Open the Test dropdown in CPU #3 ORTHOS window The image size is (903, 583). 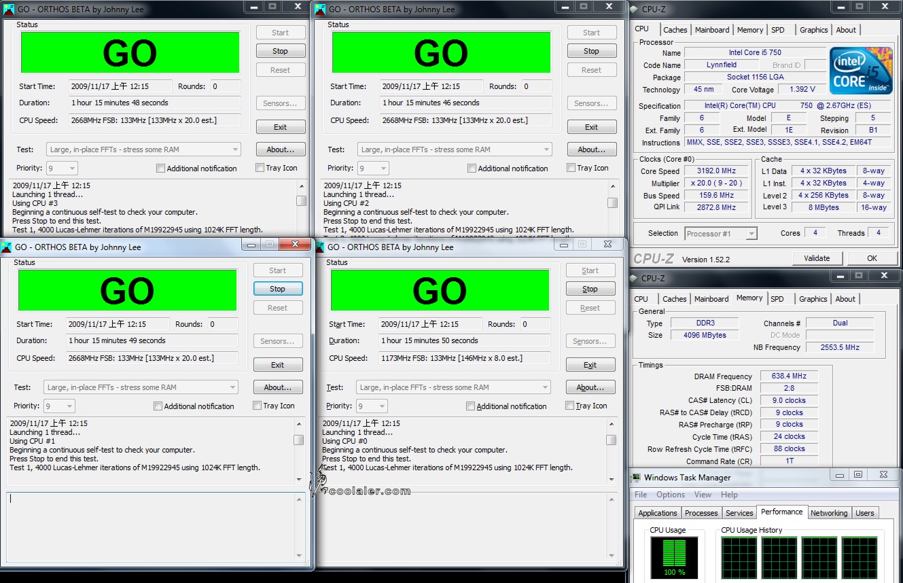pos(143,149)
